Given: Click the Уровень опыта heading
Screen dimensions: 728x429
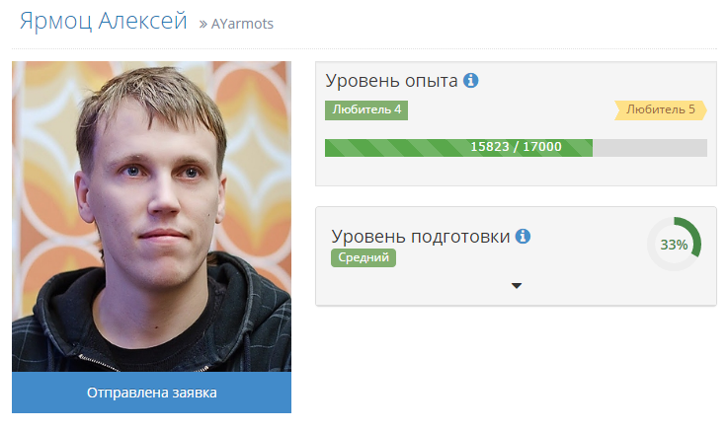Looking at the screenshot, I should pos(391,81).
